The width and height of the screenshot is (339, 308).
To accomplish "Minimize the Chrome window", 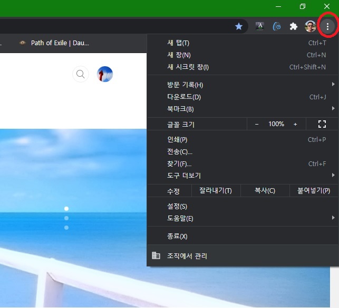I will [278, 6].
